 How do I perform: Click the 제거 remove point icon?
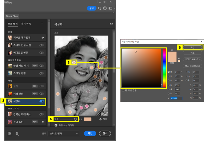100,119
